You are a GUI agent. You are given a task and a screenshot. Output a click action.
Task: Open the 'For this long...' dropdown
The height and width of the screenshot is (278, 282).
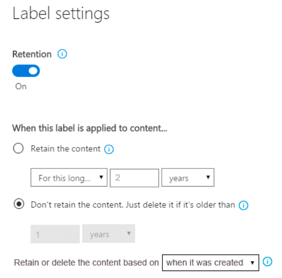[69, 178]
